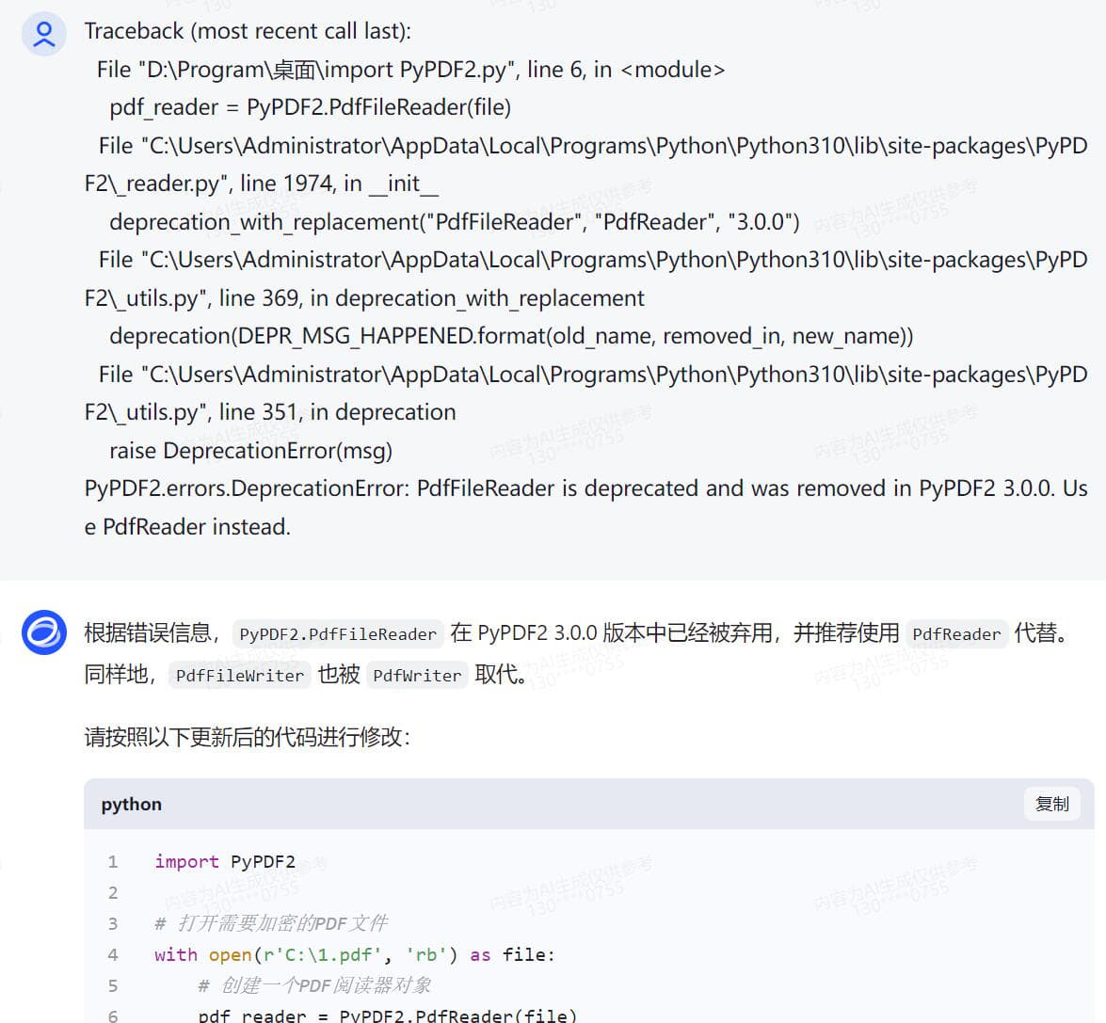This screenshot has width=1106, height=1023.
Task: Click the text "line 351, in deprecation"
Action: tap(338, 411)
